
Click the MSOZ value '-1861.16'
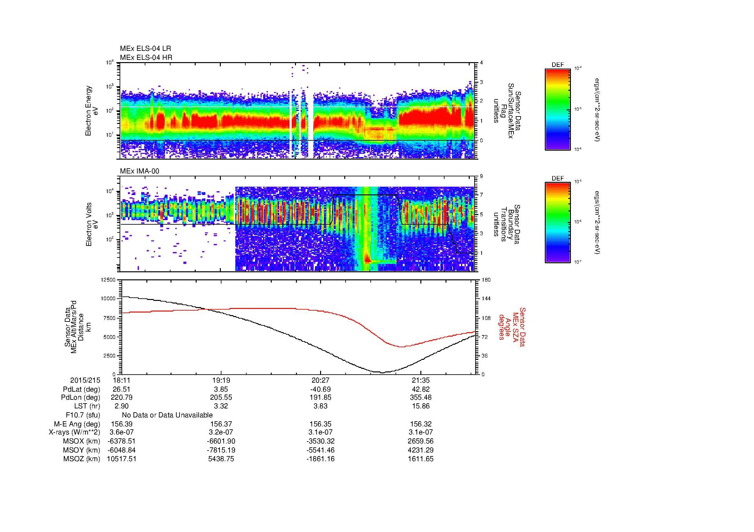320,459
